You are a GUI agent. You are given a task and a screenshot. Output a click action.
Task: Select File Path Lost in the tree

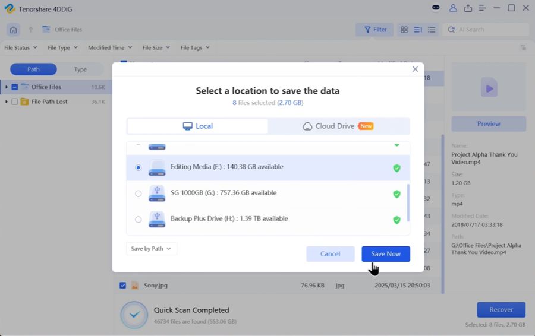49,102
